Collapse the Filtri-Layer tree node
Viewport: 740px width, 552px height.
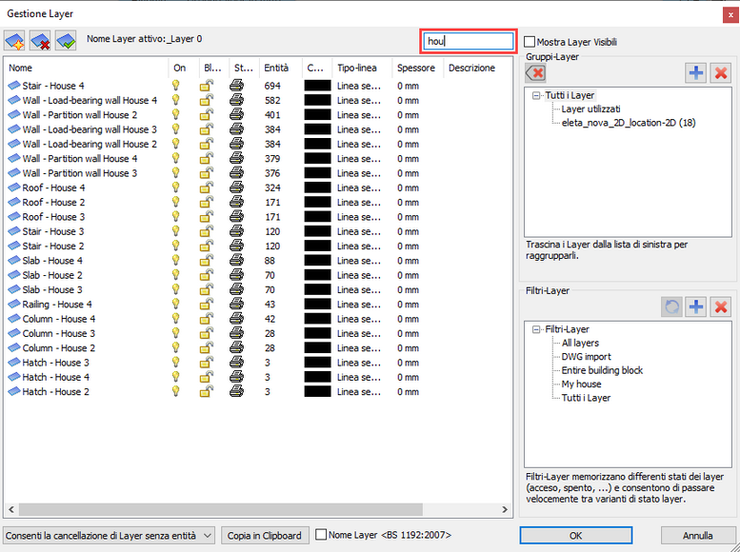tap(535, 329)
